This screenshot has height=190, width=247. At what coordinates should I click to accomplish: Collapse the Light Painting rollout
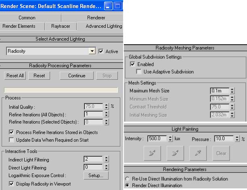tap(185, 129)
